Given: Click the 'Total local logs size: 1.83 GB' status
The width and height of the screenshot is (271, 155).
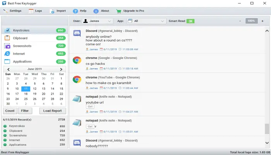Looking at the screenshot, I should pos(250,152).
